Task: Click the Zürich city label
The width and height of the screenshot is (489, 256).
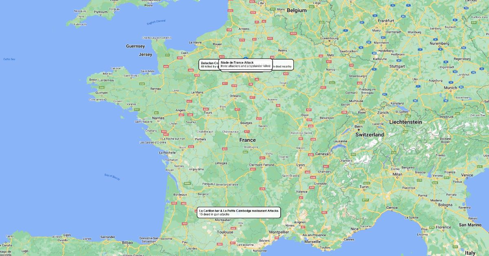Action: 383,113
